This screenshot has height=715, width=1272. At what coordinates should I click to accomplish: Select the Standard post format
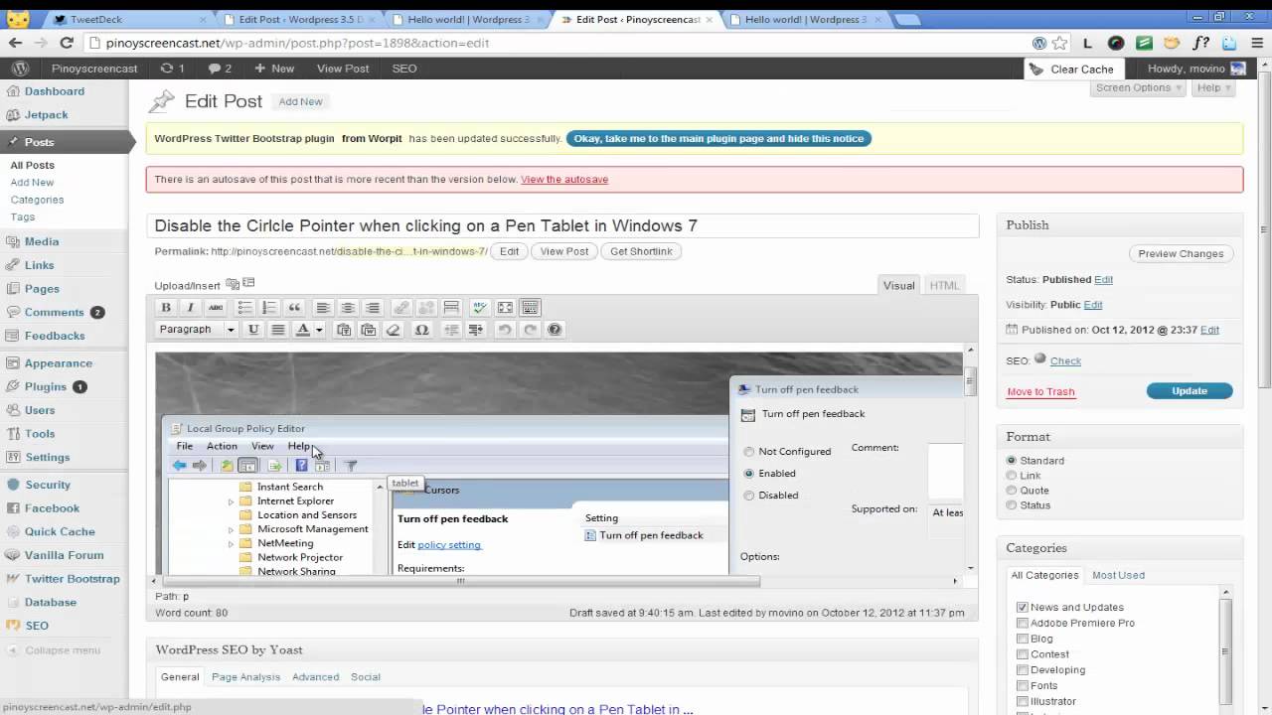pos(1012,461)
